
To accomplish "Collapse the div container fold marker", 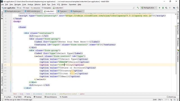I will pyautogui.click(x=12, y=33).
